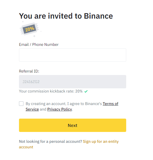Image resolution: width=153 pixels, height=160 pixels.
Task: Click the 'Email / Phone Number' label
Action: [x=39, y=45]
